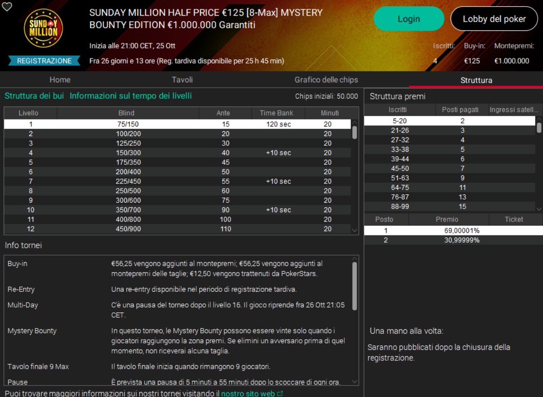
Task: Select the 27-32 iscritti prize row
Action: [450, 140]
